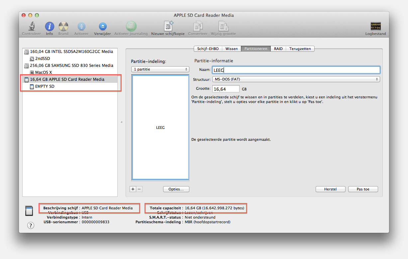Open the Structuur MS-DOS (FAT) dropdown
This screenshot has width=408, height=259.
296,79
